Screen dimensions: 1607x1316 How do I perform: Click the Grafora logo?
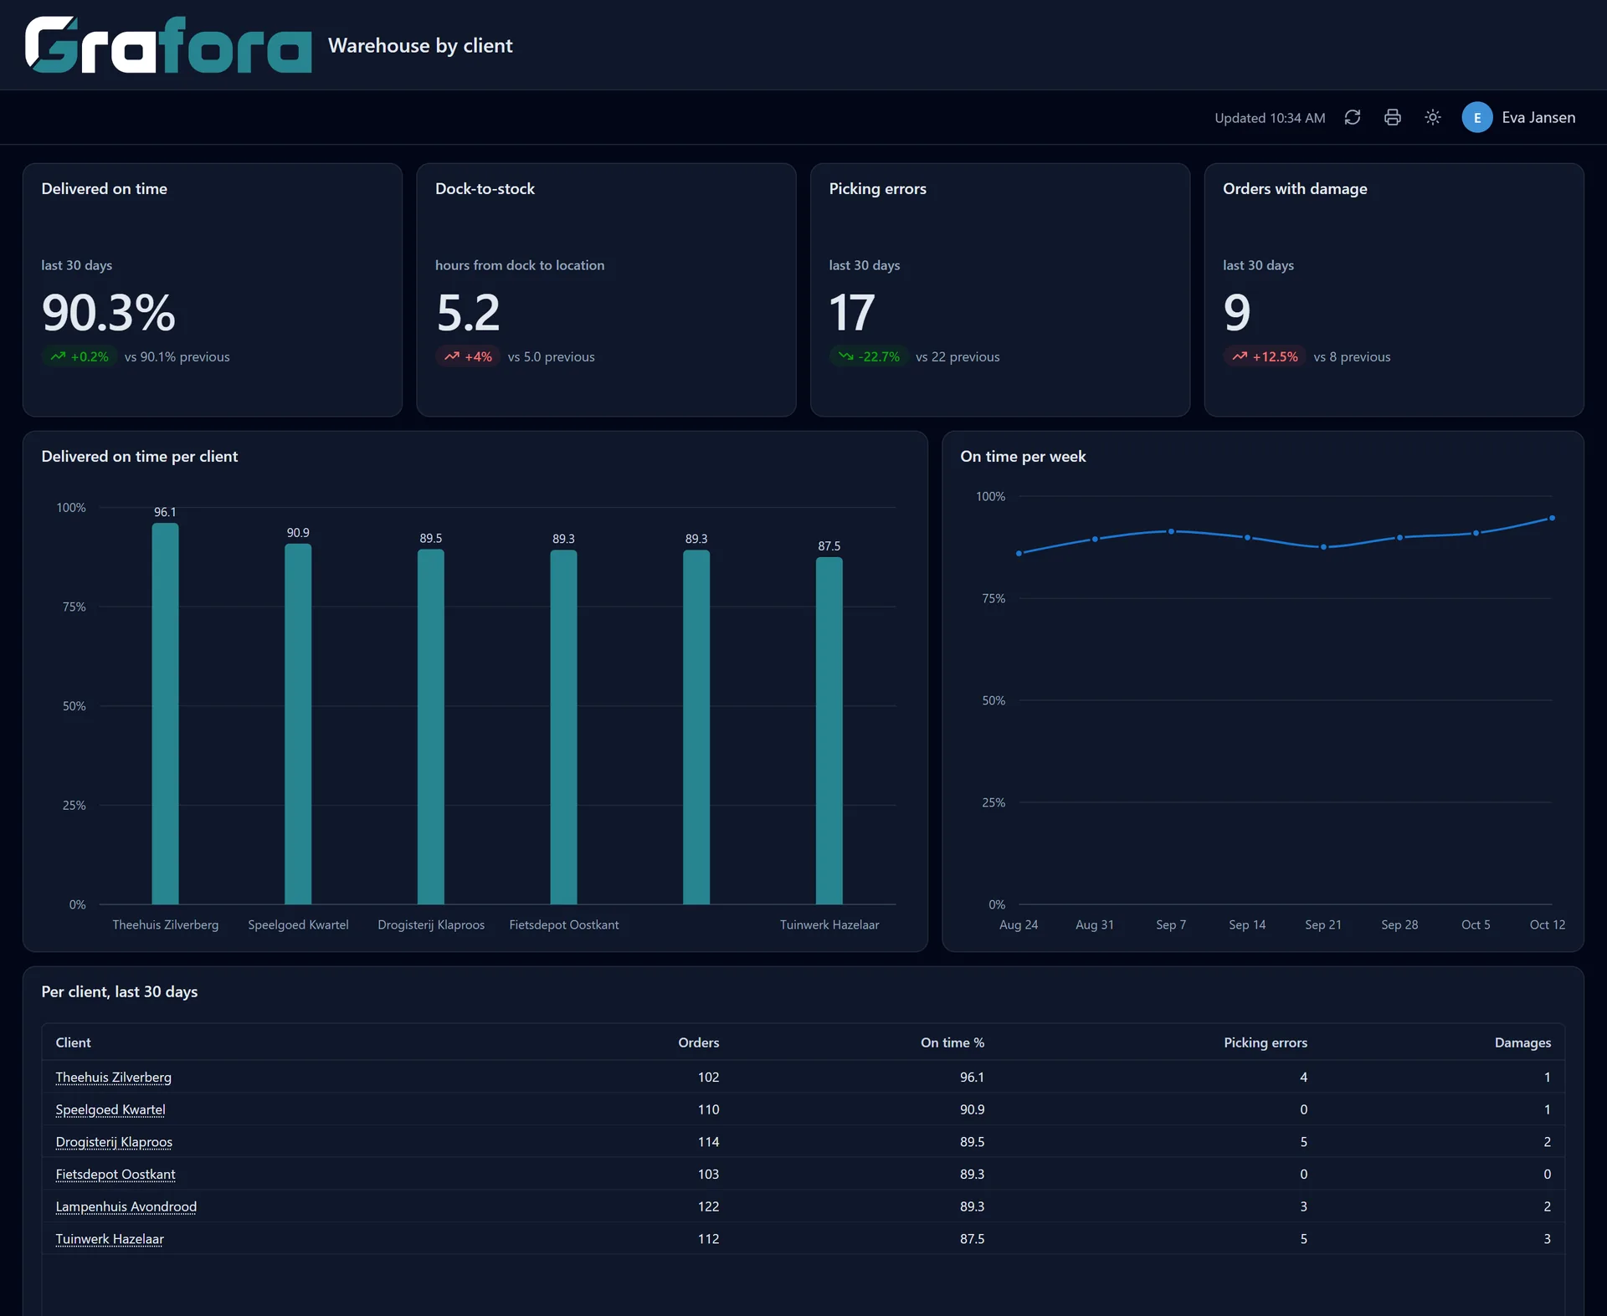pos(168,45)
